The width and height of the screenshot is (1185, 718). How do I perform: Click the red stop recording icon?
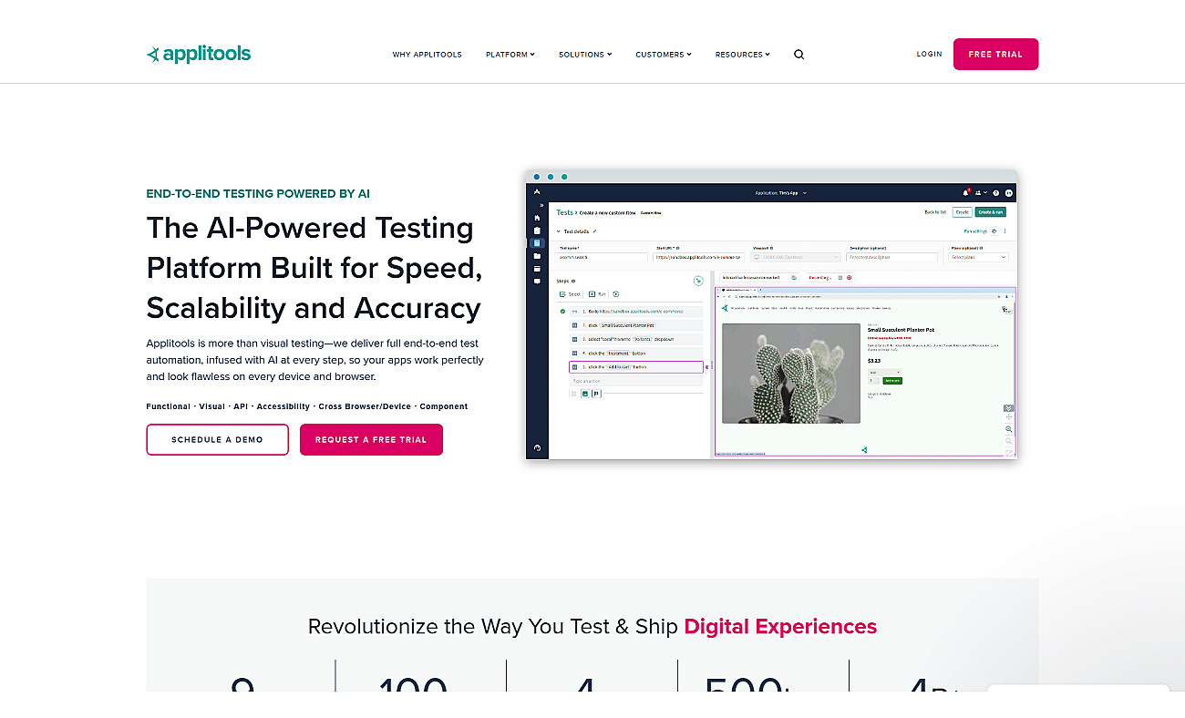[x=850, y=278]
